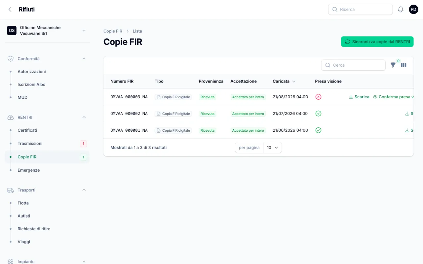Click the Trasporti truck icon
The image size is (423, 264).
[11, 190]
